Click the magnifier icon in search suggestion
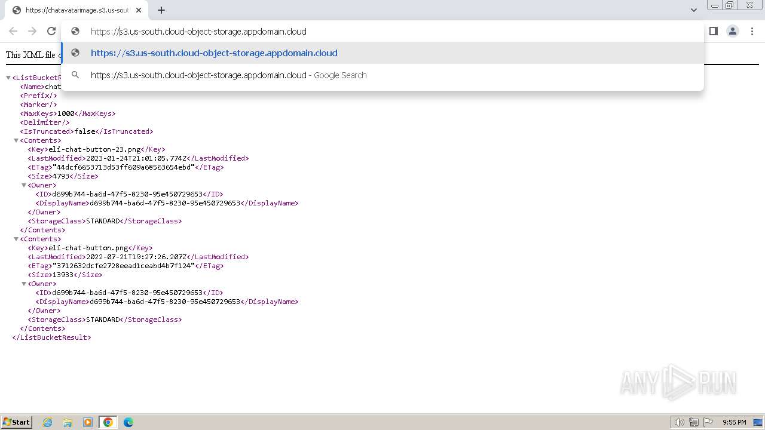 click(75, 75)
